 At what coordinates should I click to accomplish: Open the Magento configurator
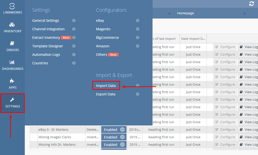pyautogui.click(x=103, y=29)
